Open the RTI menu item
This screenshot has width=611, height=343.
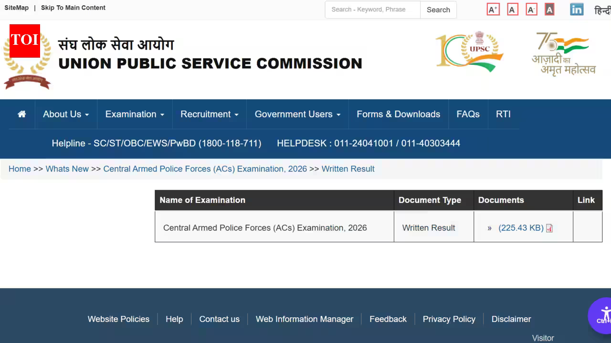click(503, 114)
